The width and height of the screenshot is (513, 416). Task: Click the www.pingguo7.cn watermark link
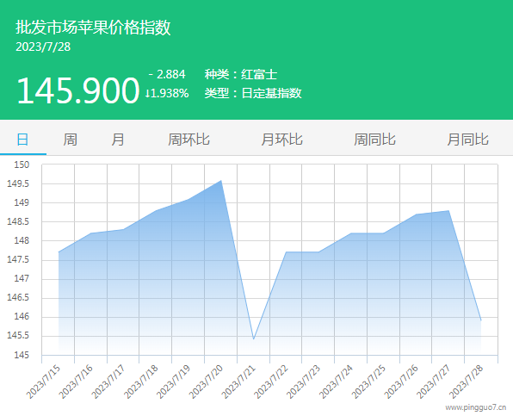(x=476, y=407)
